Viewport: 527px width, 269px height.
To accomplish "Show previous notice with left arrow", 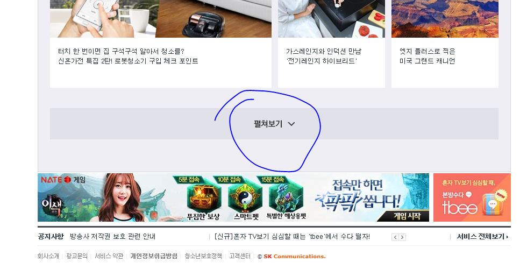I will coord(395,237).
